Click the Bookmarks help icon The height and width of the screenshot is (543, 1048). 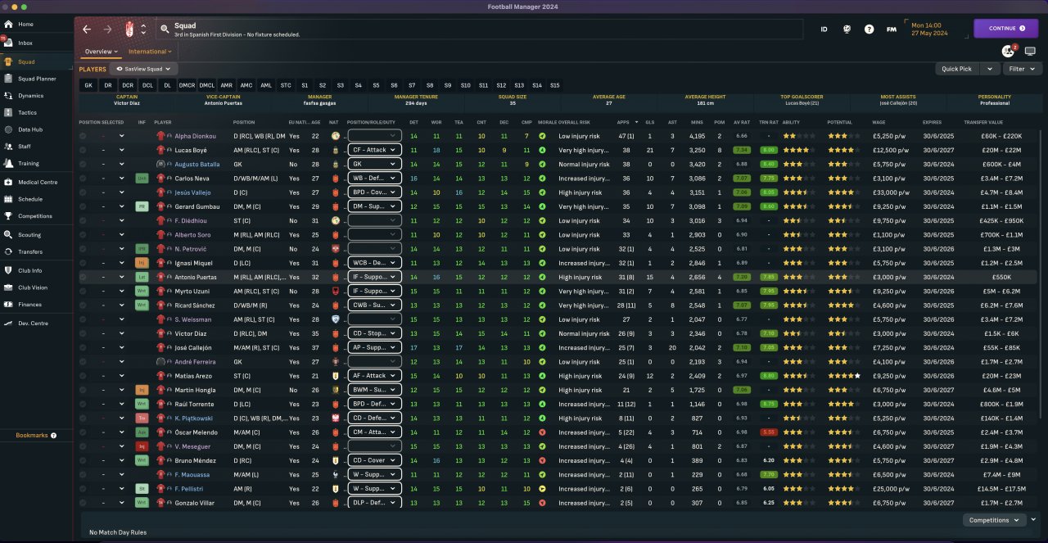(x=54, y=436)
